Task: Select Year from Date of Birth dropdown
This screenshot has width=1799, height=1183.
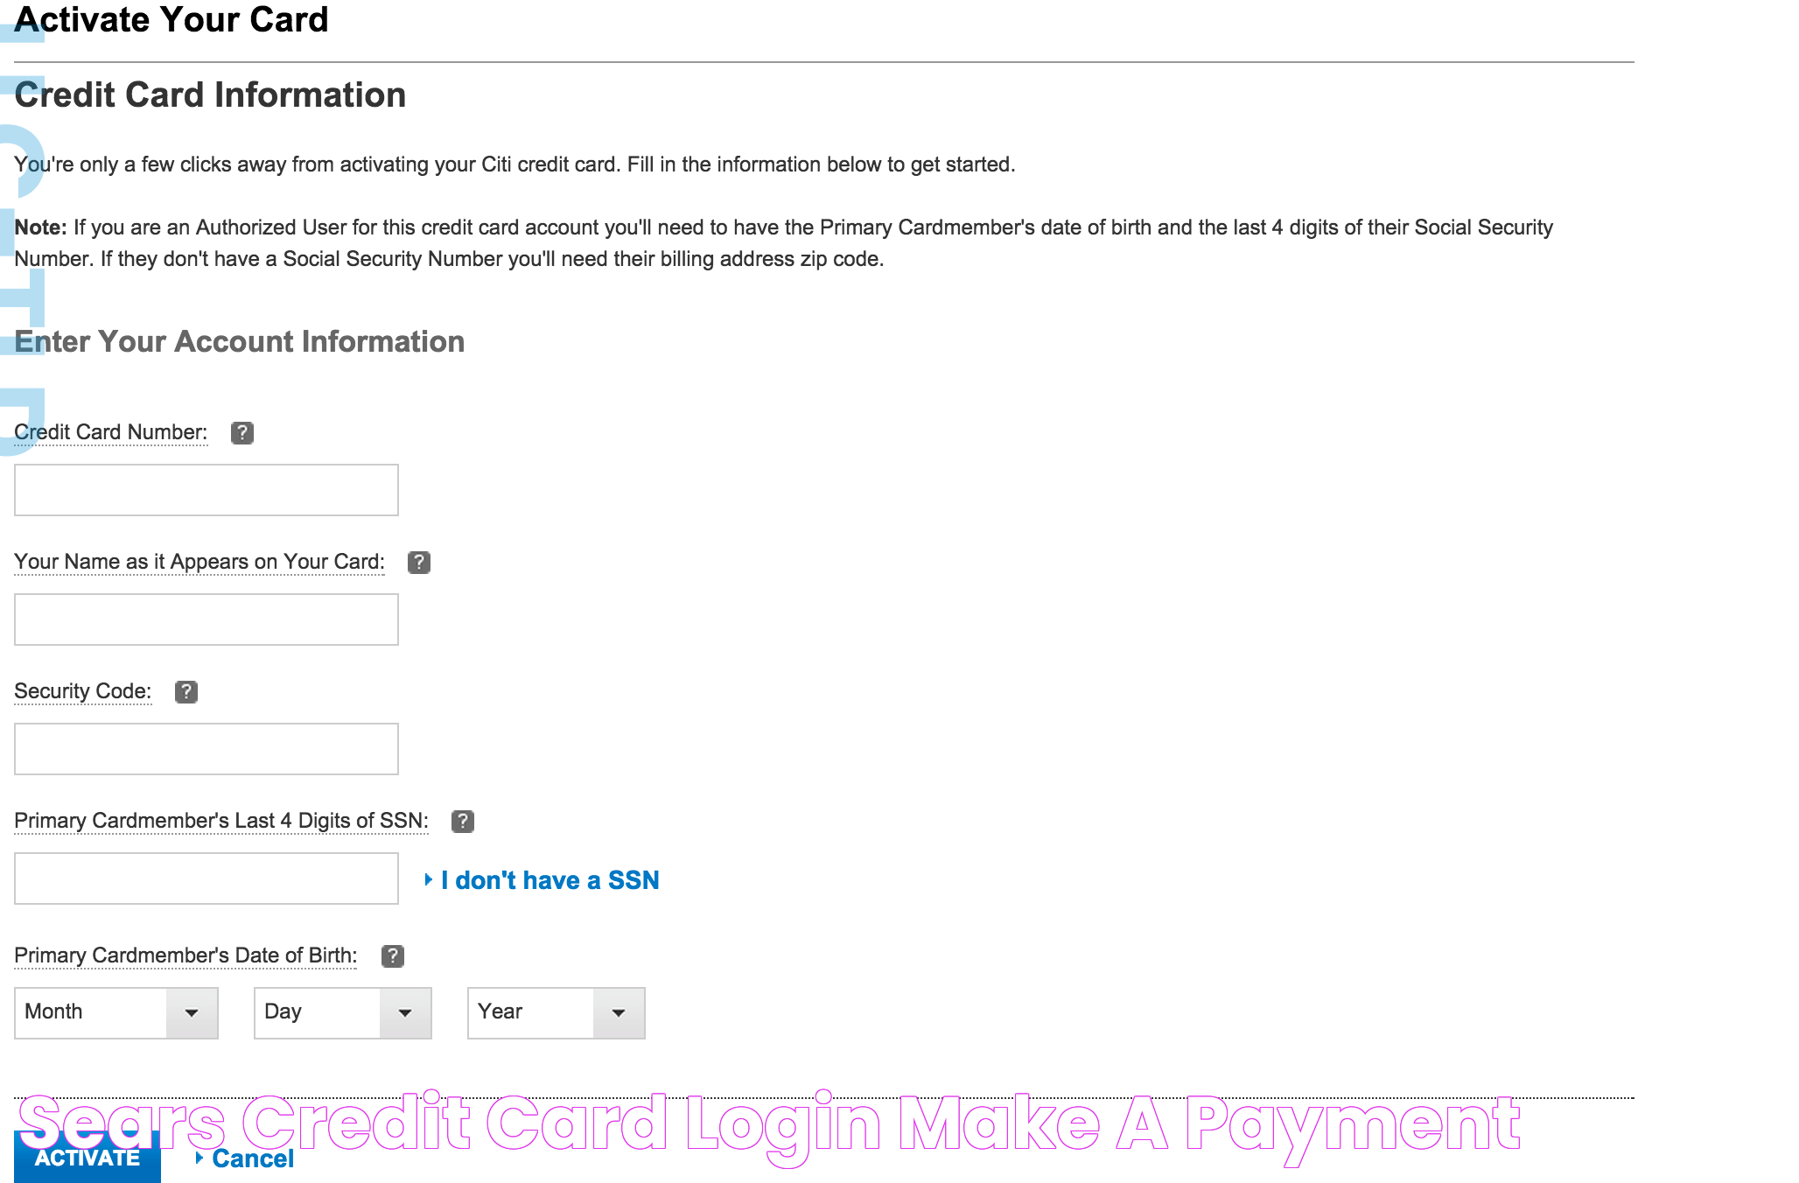Action: (553, 1010)
